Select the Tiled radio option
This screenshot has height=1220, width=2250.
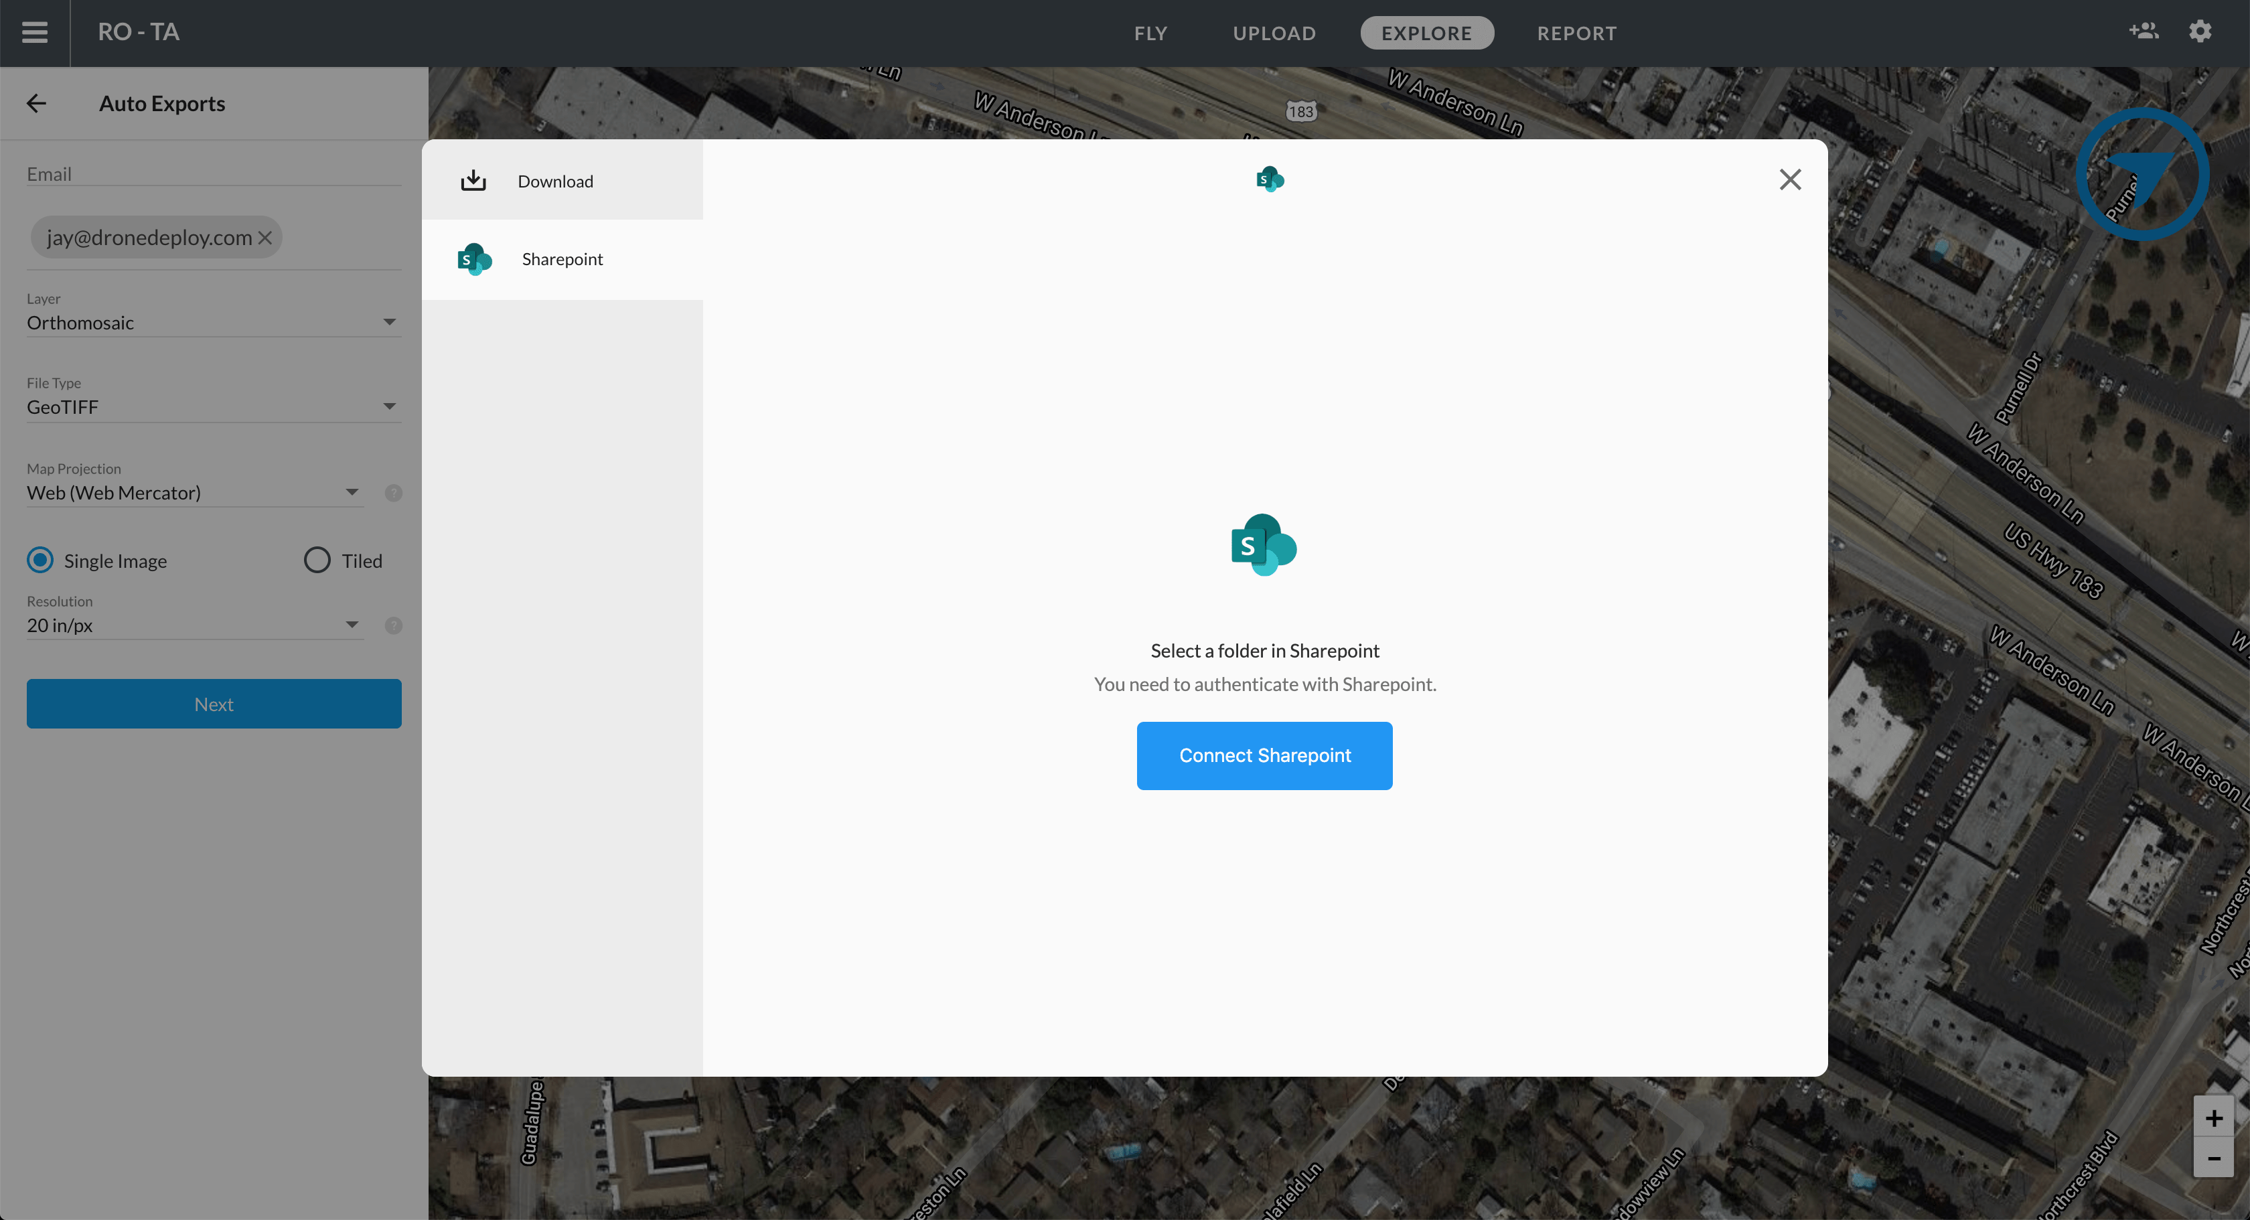tap(317, 560)
